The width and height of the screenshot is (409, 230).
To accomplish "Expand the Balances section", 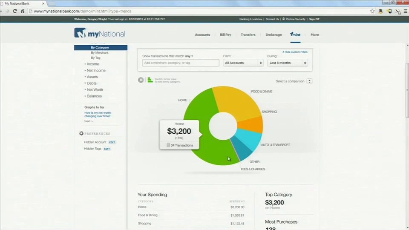I will tap(94, 96).
